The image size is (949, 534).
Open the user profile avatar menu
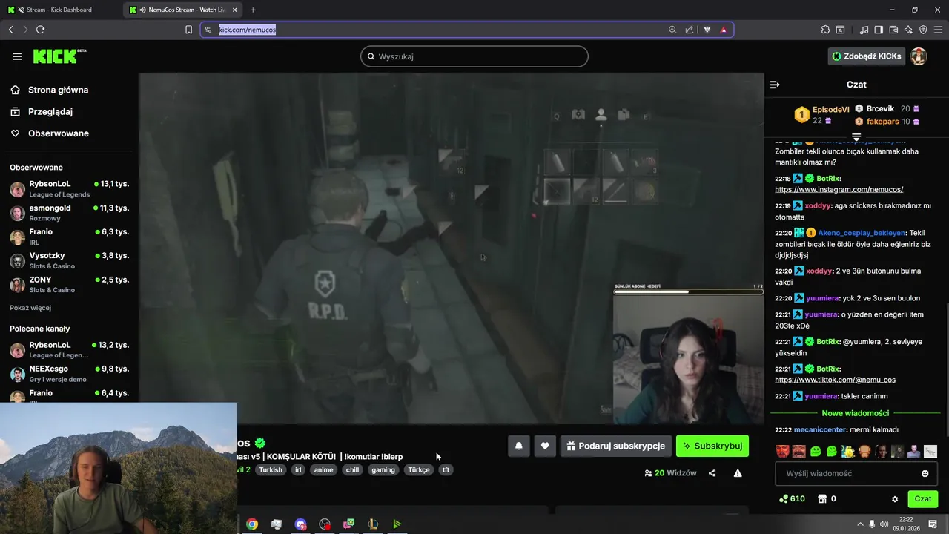(x=919, y=56)
